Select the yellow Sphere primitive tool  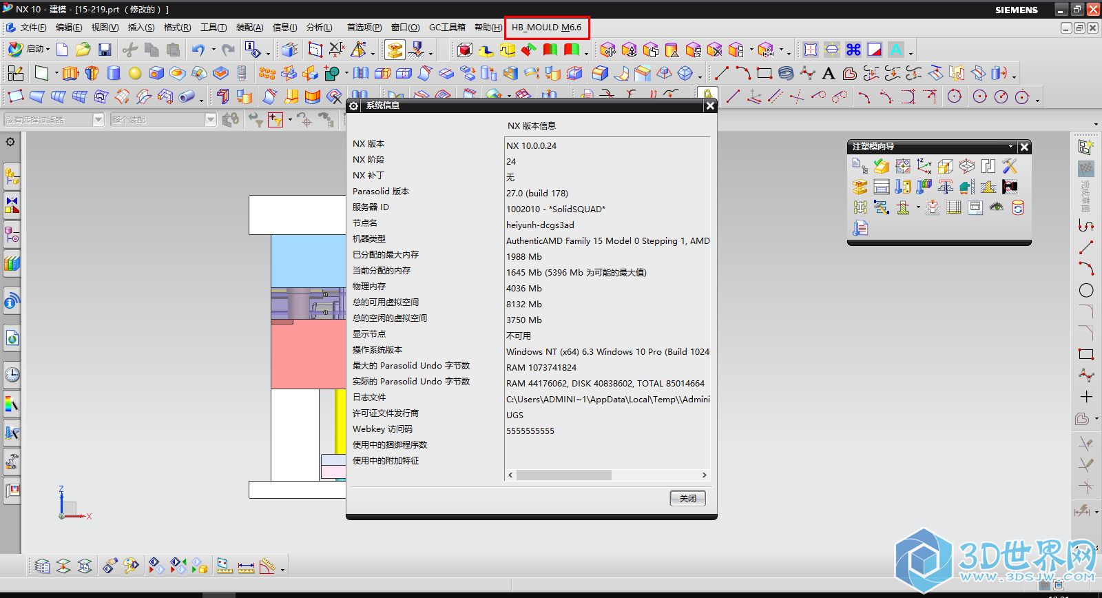pos(135,73)
